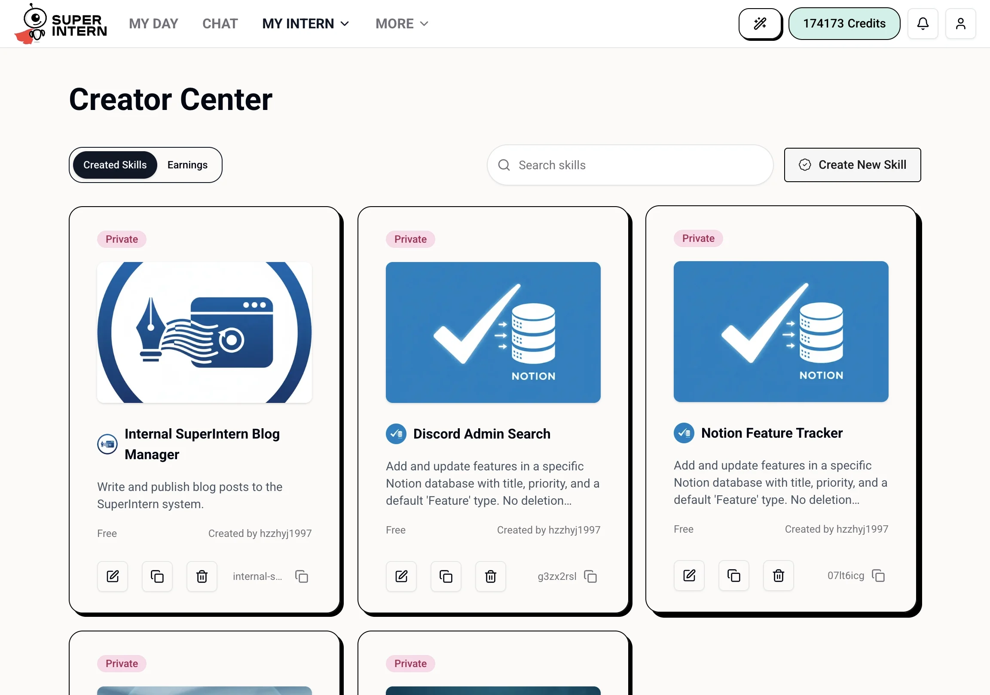Image resolution: width=990 pixels, height=695 pixels.
Task: Open the Blog Manager pen thumbnail
Action: point(205,332)
